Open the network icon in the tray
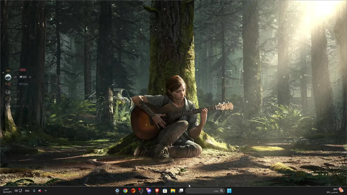The width and height of the screenshot is (347, 195). tap(20, 191)
